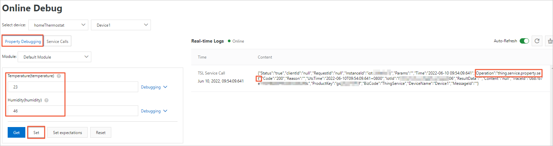
Task: Click the green Online status dot
Action: pyautogui.click(x=229, y=41)
